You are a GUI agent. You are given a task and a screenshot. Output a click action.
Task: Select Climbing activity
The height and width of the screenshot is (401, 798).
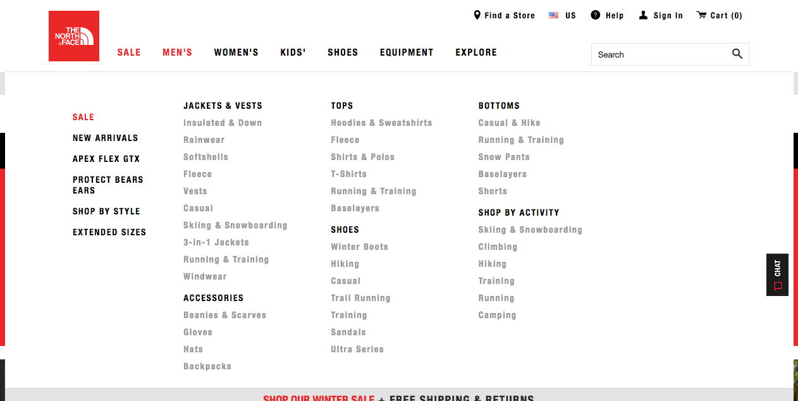point(498,247)
